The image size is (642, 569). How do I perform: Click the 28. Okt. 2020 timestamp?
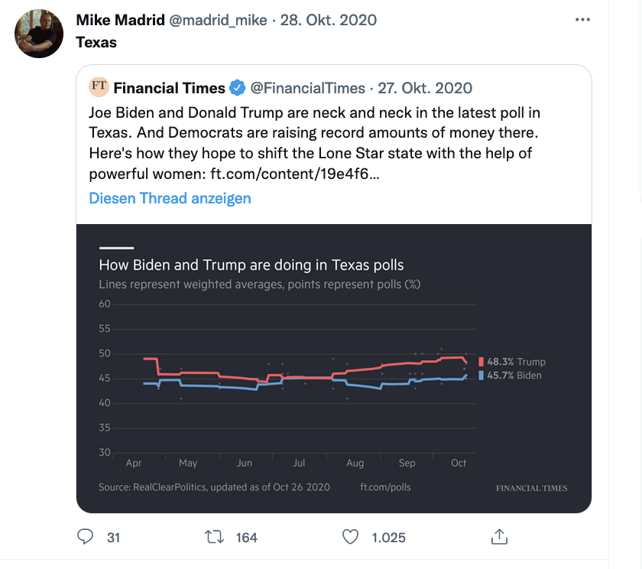click(329, 20)
